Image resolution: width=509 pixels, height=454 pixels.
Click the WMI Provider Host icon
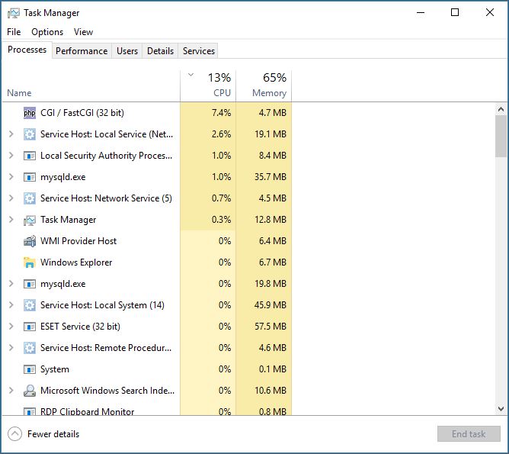point(30,241)
